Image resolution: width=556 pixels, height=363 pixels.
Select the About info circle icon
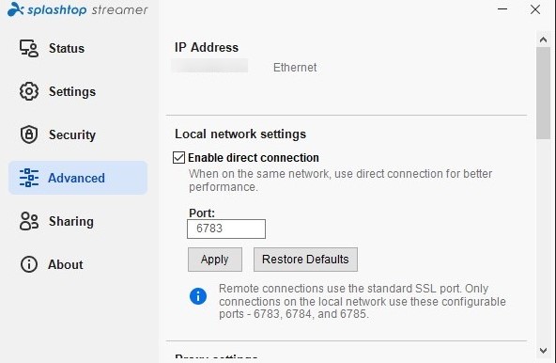(29, 264)
